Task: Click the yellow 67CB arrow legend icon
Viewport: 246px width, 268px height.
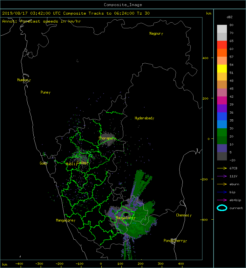Action: tap(222, 168)
